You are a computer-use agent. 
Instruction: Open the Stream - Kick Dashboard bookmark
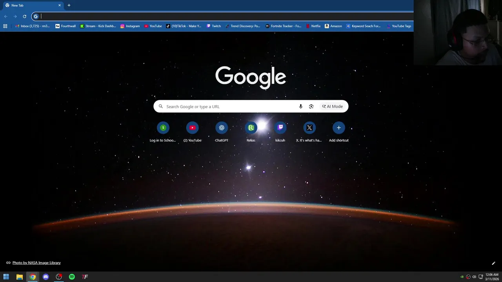(98, 26)
